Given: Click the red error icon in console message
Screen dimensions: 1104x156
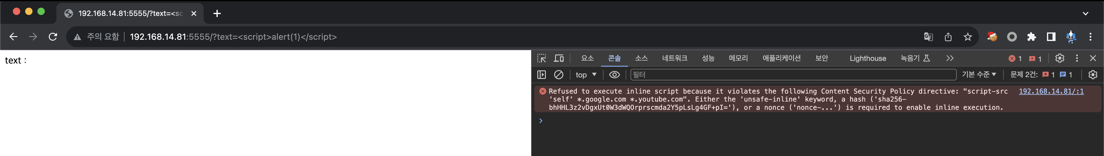Looking at the screenshot, I should [542, 91].
